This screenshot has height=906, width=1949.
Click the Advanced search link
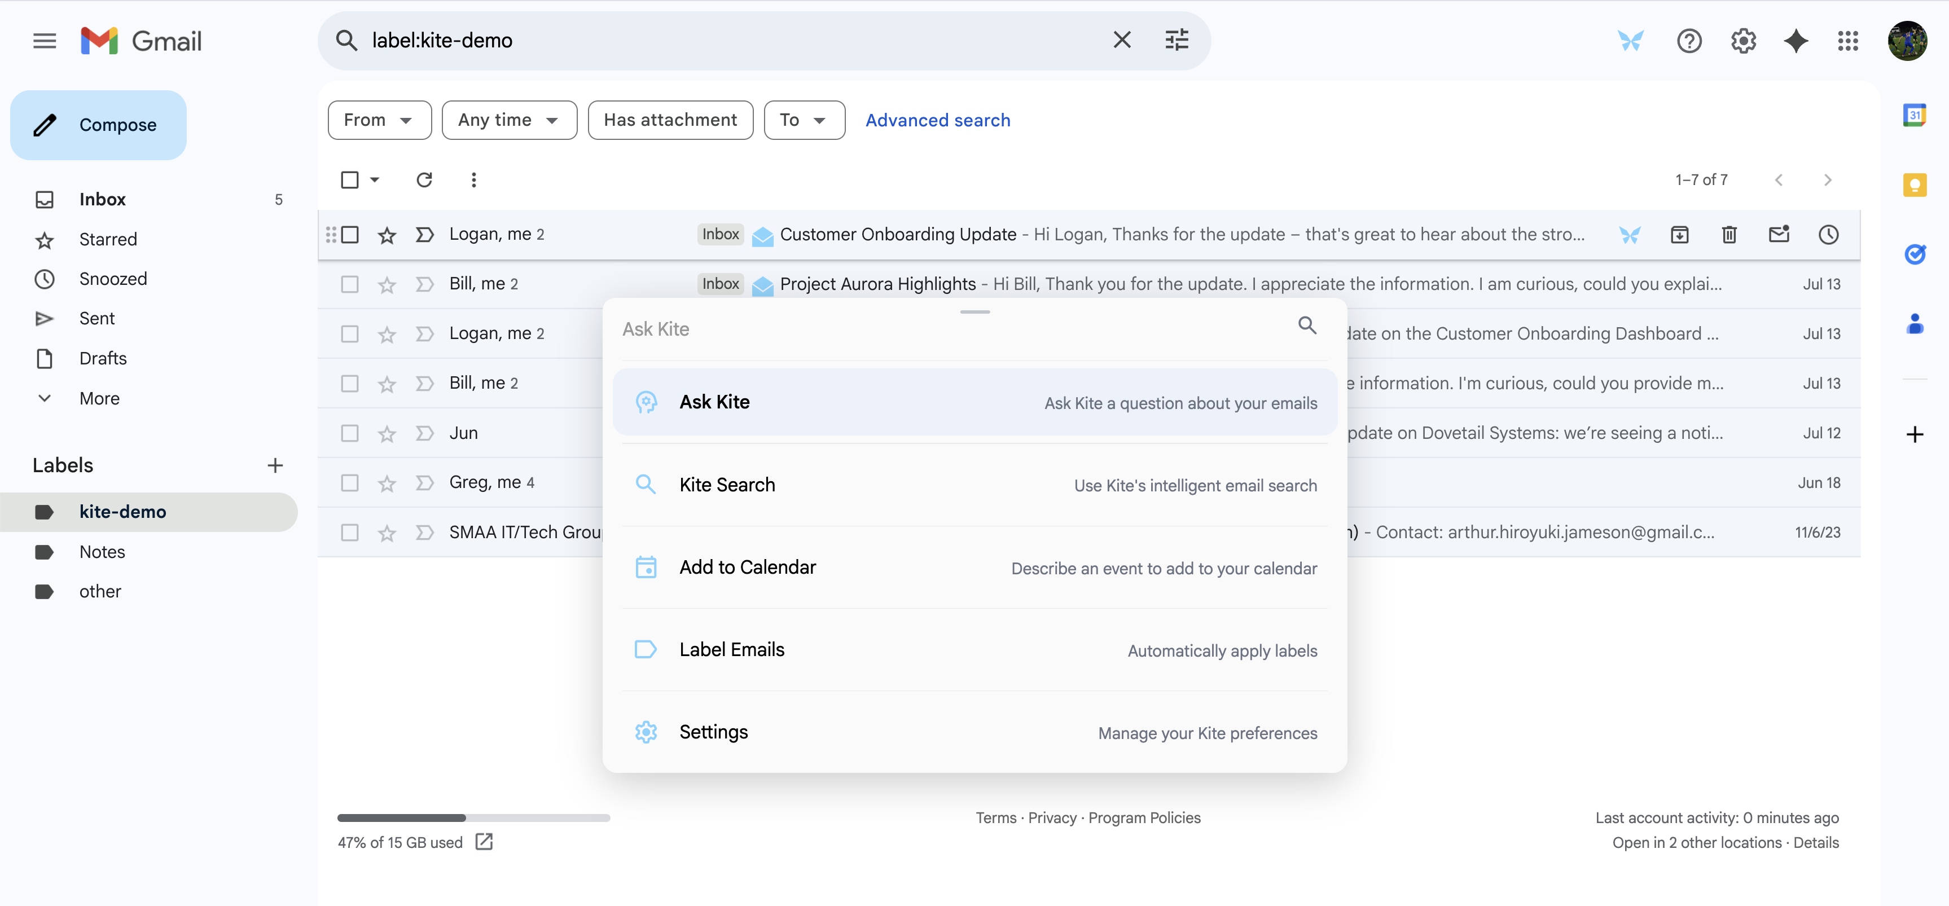click(937, 120)
